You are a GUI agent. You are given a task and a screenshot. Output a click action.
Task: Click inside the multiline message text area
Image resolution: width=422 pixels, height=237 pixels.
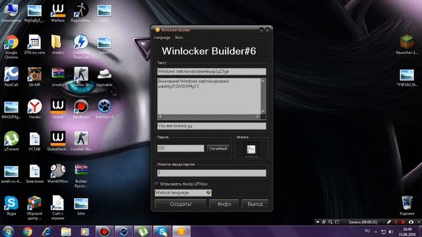pos(209,96)
